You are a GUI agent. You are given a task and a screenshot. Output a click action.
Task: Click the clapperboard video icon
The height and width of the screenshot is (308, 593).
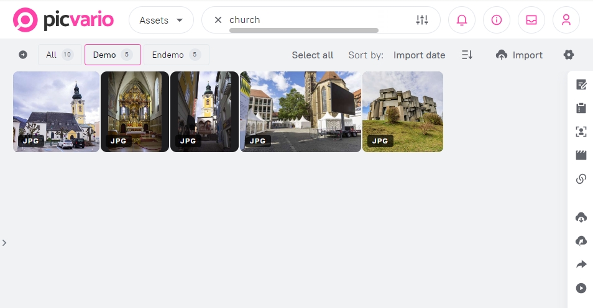[x=581, y=155]
